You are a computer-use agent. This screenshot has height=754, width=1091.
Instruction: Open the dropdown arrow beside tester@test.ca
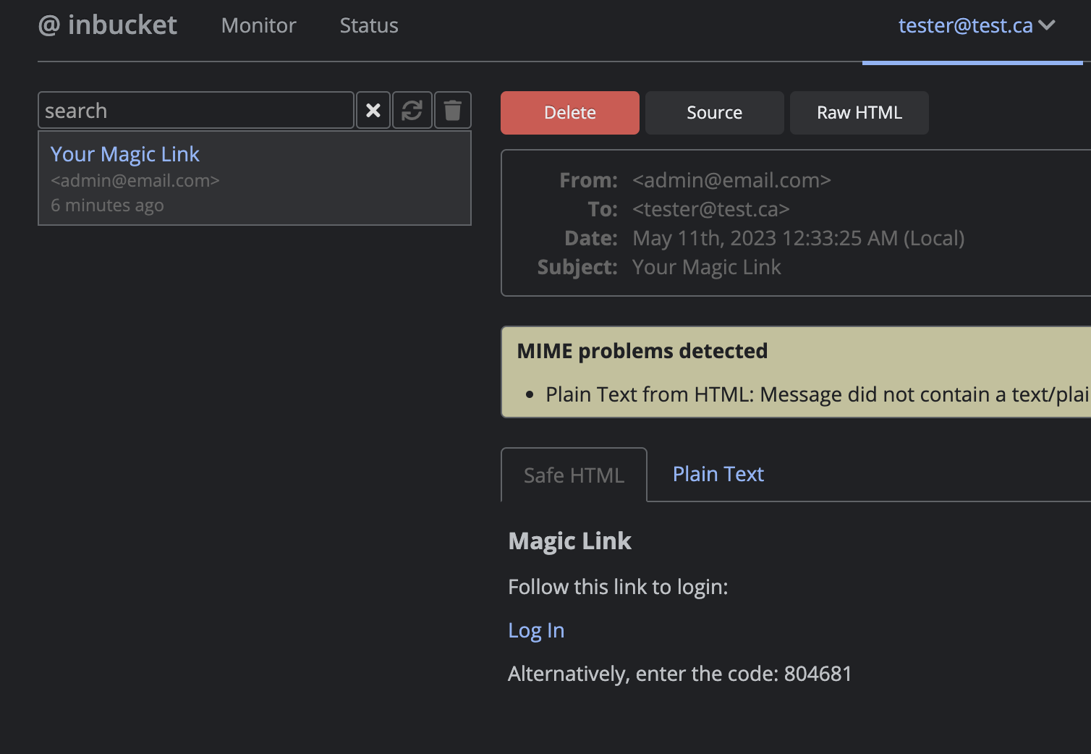[1047, 26]
